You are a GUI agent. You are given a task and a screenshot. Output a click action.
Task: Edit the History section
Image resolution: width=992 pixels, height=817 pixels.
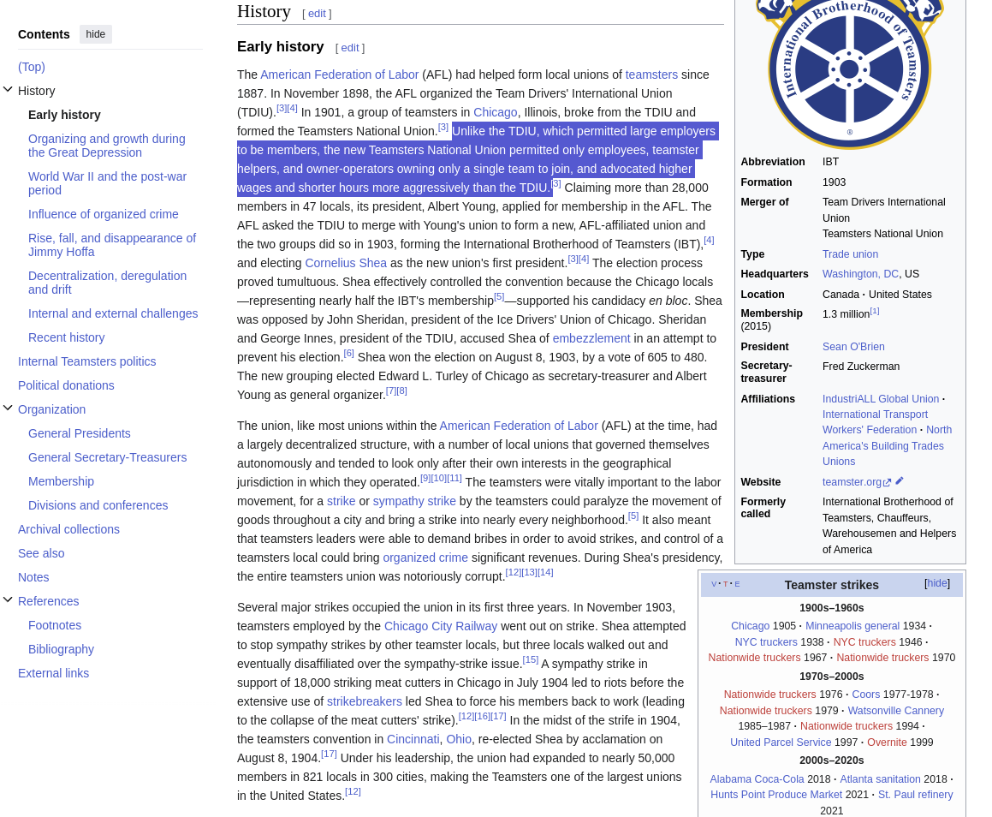317,14
